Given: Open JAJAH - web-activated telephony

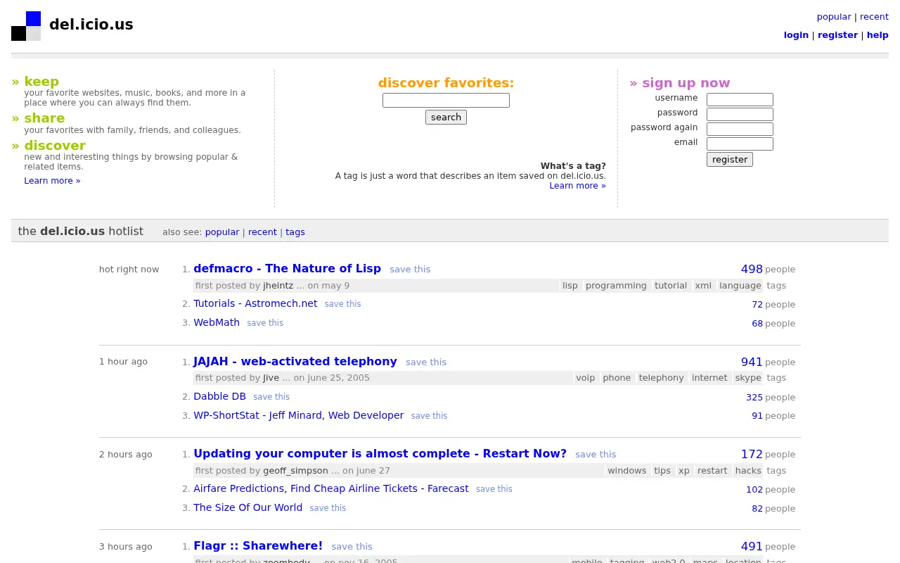Looking at the screenshot, I should (295, 362).
